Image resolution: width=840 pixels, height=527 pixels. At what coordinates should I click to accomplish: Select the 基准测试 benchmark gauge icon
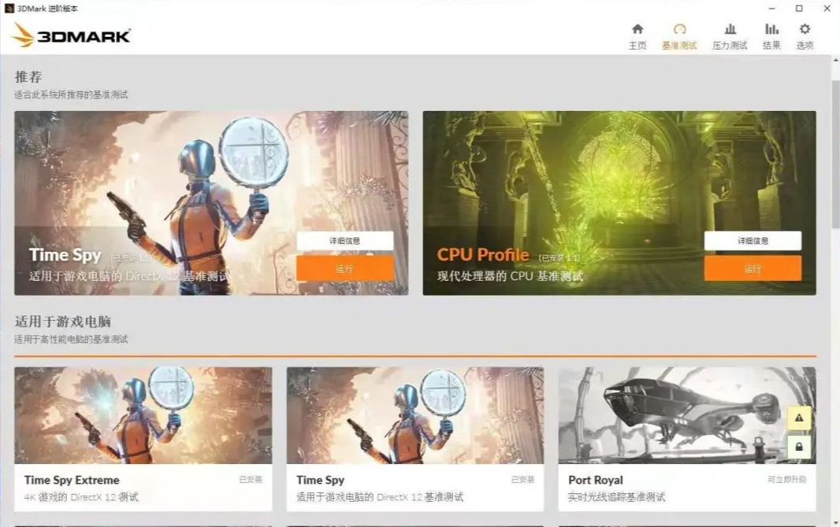click(679, 29)
